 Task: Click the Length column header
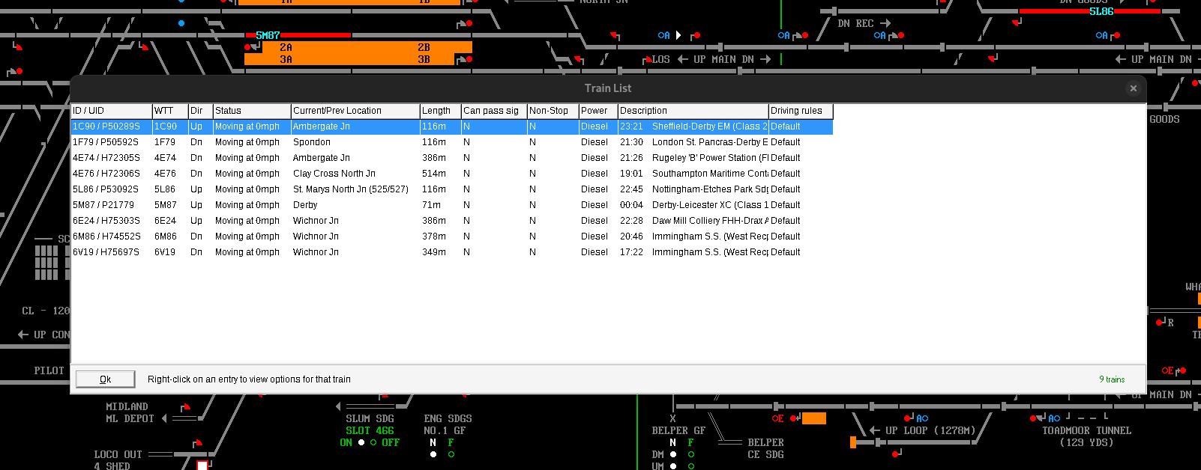(x=441, y=111)
